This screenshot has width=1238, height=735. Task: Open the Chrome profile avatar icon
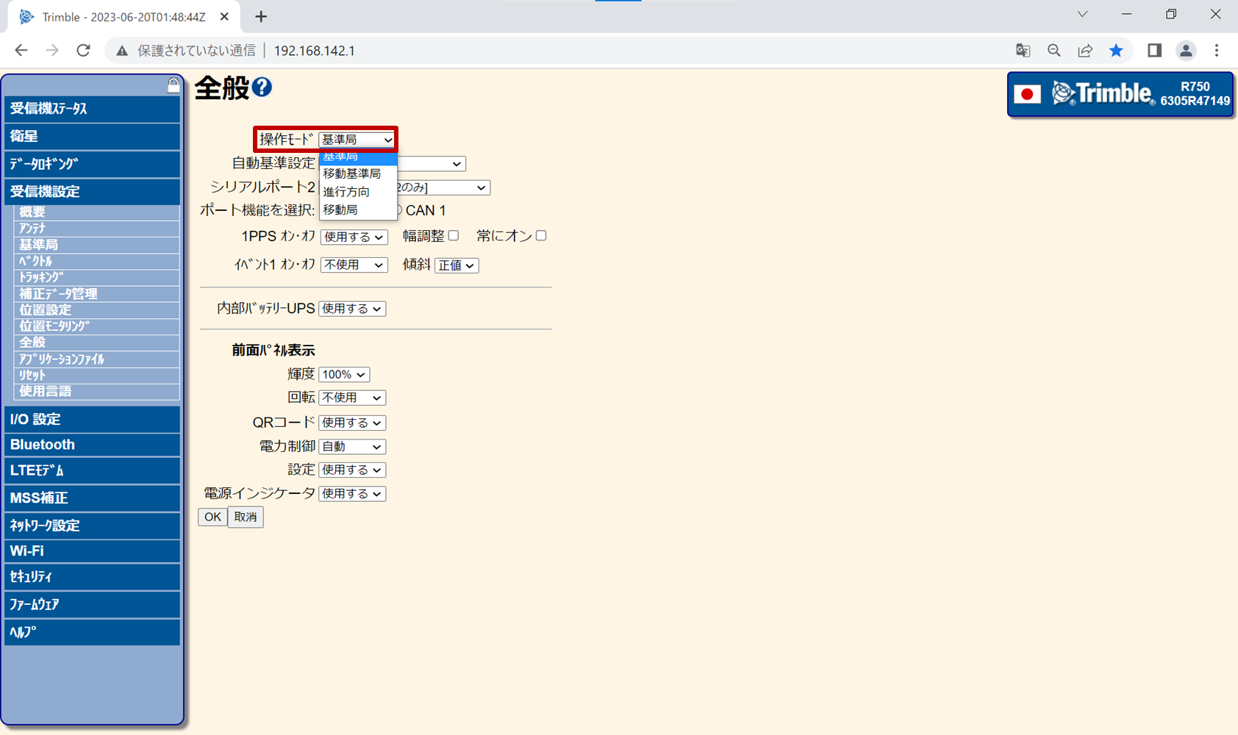click(x=1185, y=51)
